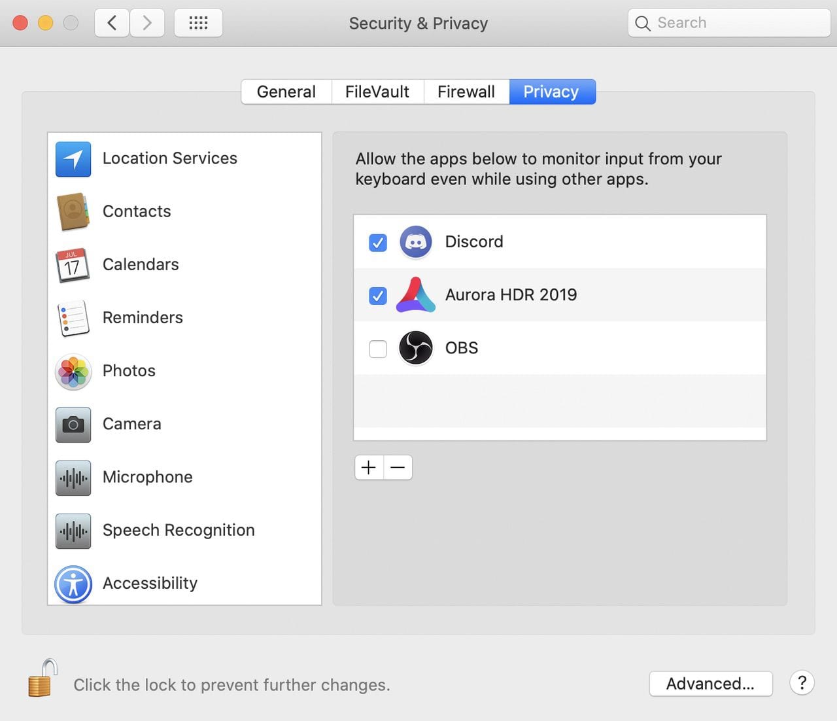837x721 pixels.
Task: Click the magnifying glass search icon
Action: [x=643, y=24]
